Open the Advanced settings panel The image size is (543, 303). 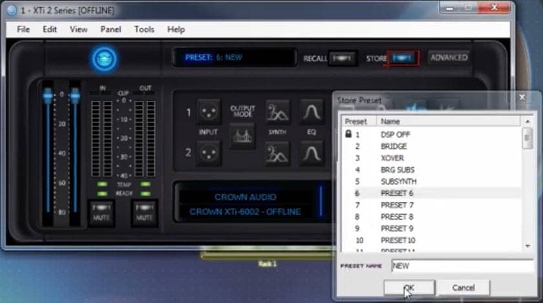pyautogui.click(x=449, y=57)
